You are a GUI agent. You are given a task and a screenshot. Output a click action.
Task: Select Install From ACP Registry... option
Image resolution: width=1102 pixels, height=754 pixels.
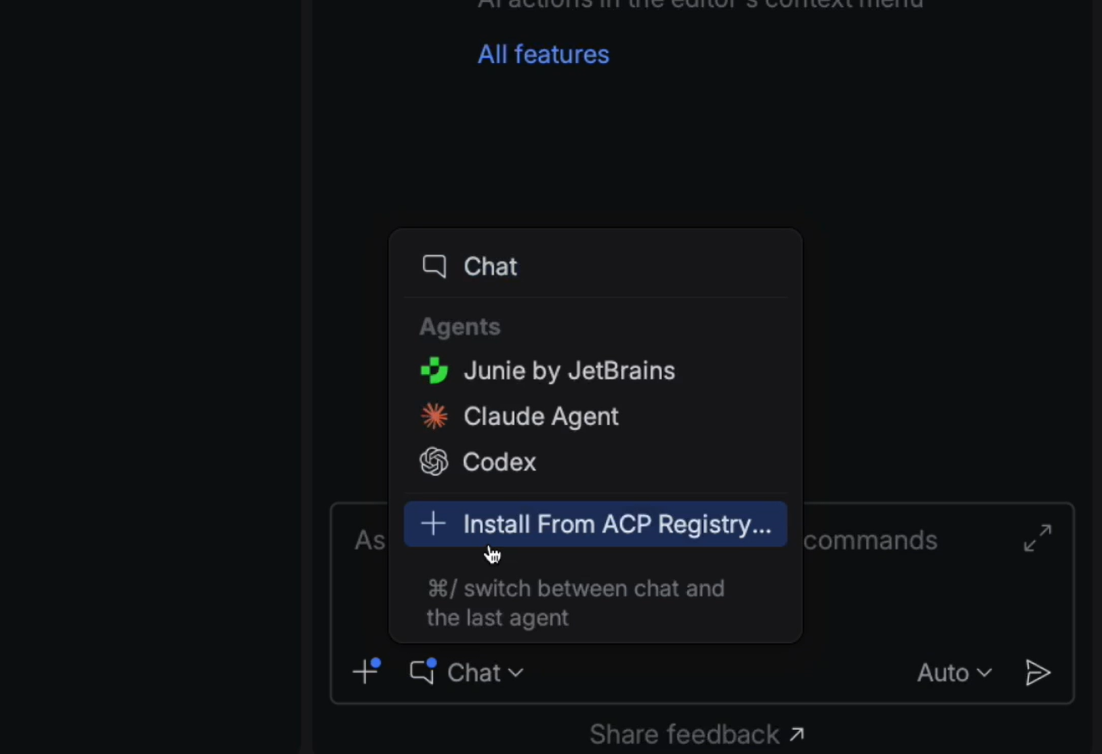click(x=617, y=524)
